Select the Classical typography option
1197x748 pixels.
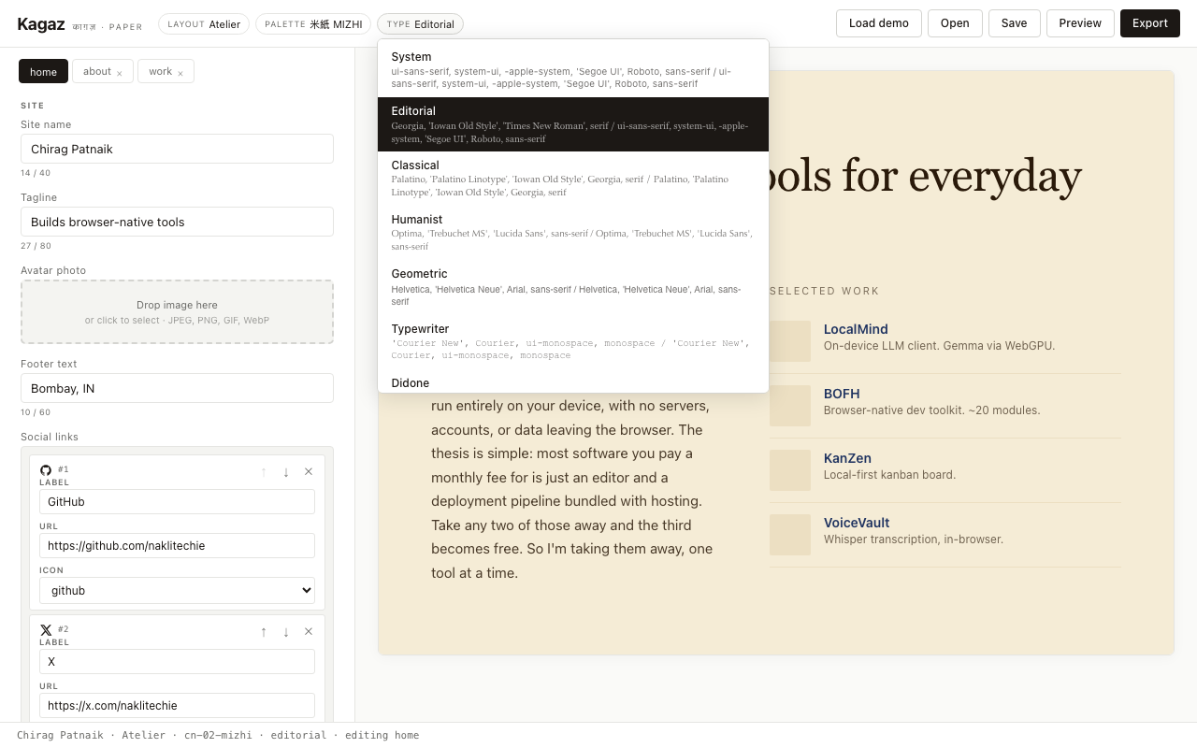click(573, 178)
